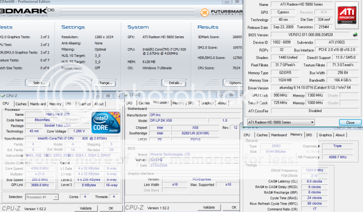Close the GPU-Z window with Close button
The height and width of the screenshot is (212, 363).
pos(350,123)
